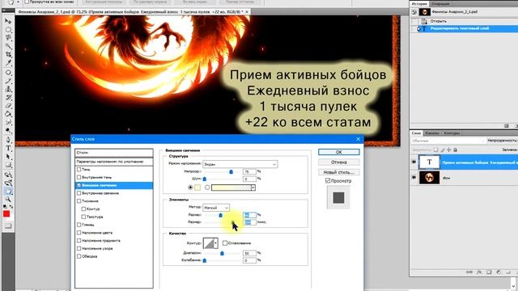Image resolution: width=518 pixels, height=291 pixels.
Task: Enable the Сглаживание checkbox
Action: tap(225, 243)
